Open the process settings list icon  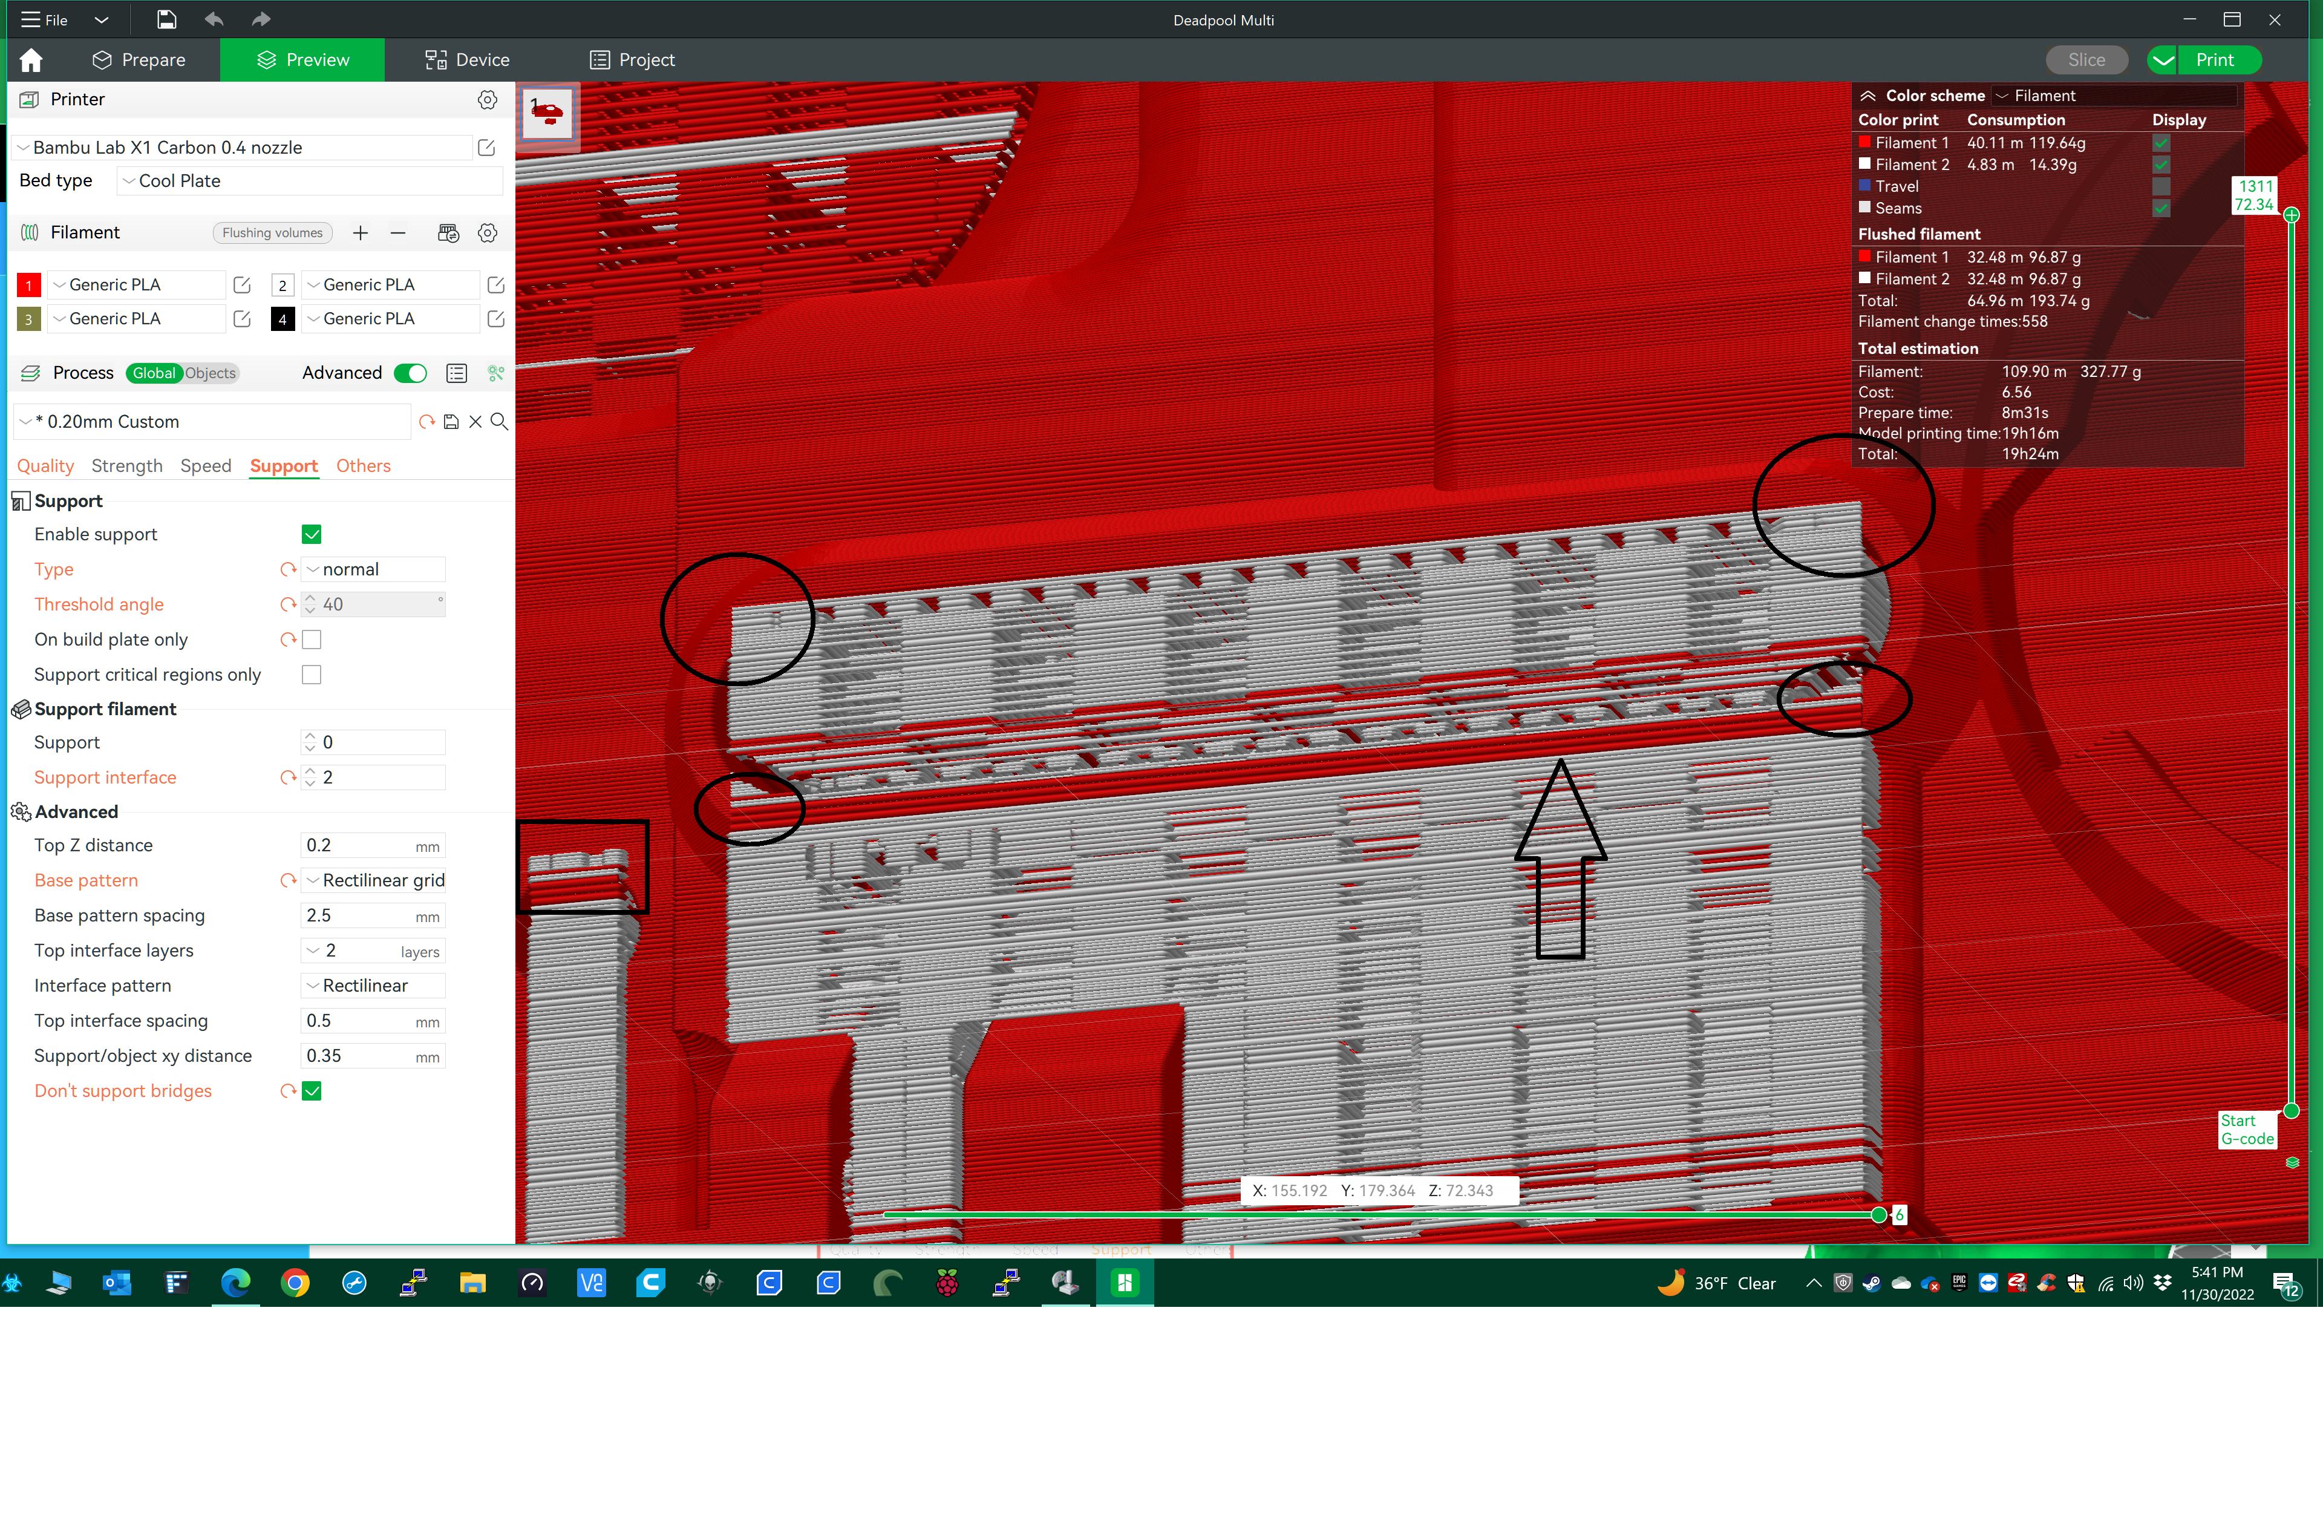click(x=456, y=373)
